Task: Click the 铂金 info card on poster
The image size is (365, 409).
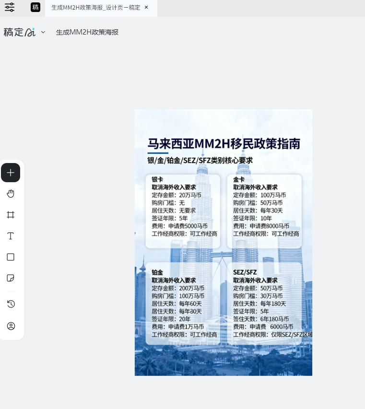Action: (183, 303)
